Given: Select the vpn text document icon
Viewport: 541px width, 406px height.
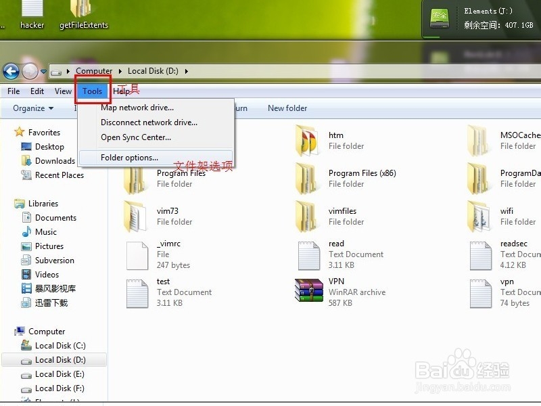Looking at the screenshot, I should coord(481,294).
